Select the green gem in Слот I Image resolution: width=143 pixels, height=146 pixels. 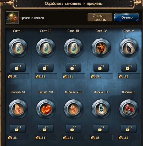pos(18,48)
